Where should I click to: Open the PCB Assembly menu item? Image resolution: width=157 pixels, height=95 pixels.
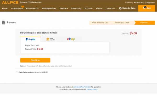(32, 9)
